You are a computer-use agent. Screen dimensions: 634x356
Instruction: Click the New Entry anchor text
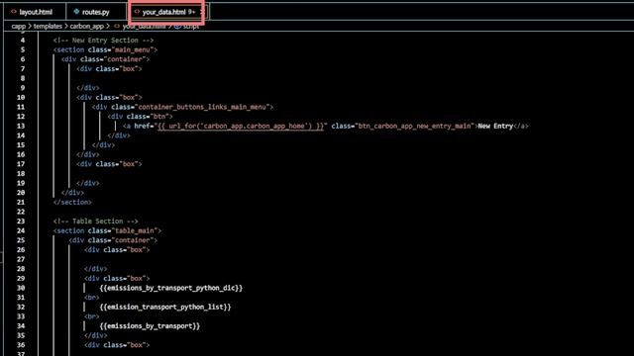(495, 126)
